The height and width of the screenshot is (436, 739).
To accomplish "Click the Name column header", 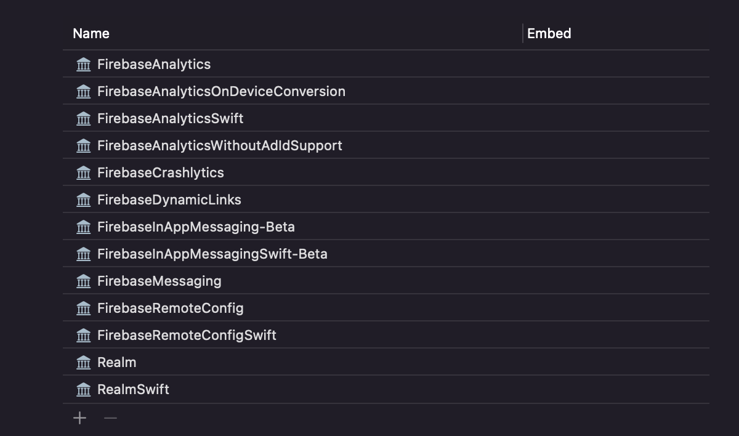I will 91,33.
